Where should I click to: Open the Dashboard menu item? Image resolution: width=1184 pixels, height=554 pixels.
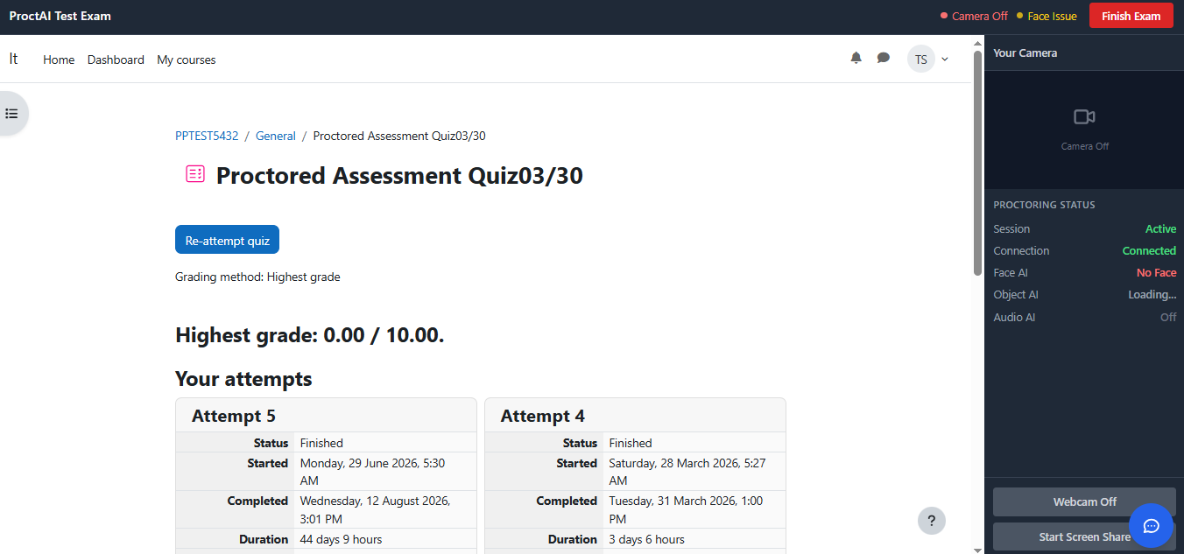coord(116,60)
